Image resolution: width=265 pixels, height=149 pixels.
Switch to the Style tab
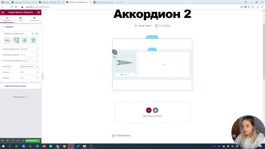click(21, 19)
